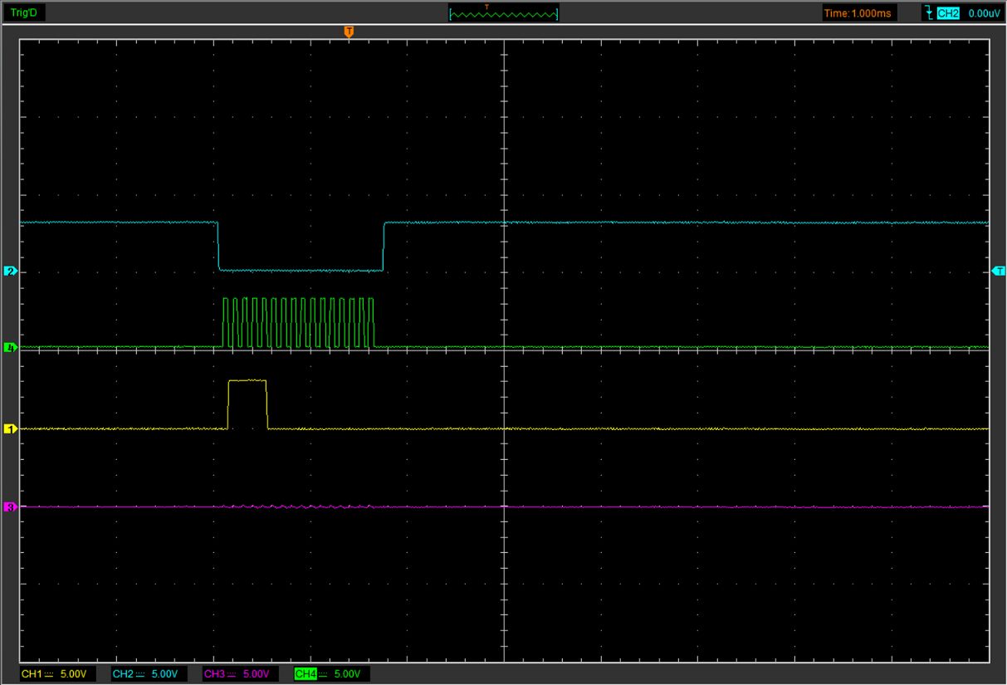Click the falling-edge trigger slope icon
This screenshot has width=1007, height=685.
point(927,12)
